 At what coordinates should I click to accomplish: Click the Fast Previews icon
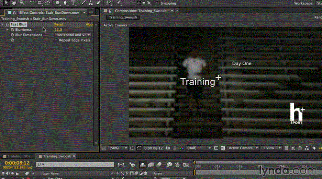coord(293,148)
